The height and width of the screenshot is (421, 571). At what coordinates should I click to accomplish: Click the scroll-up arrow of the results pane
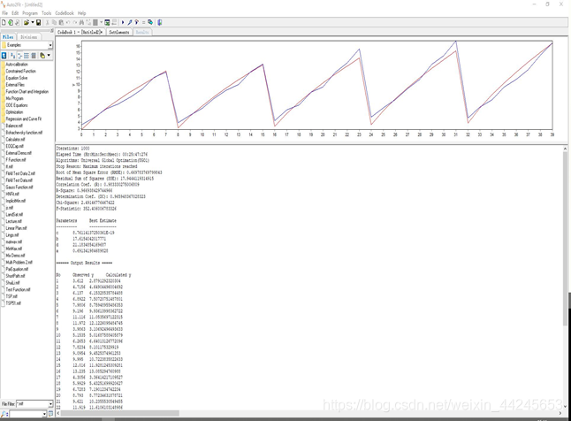tap(565, 149)
